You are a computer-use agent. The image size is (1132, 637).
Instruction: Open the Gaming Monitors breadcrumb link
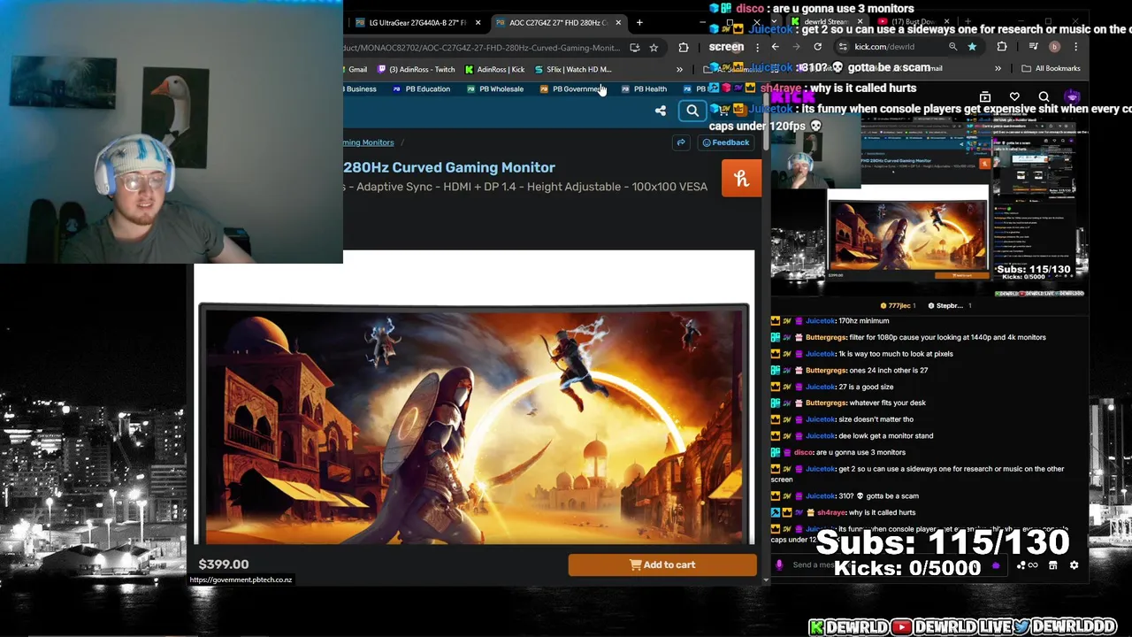point(369,142)
